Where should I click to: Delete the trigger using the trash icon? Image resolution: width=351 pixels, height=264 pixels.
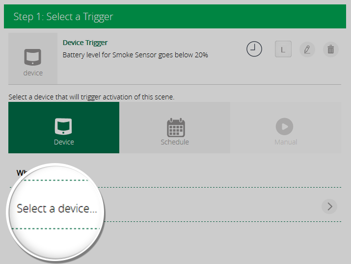point(330,49)
